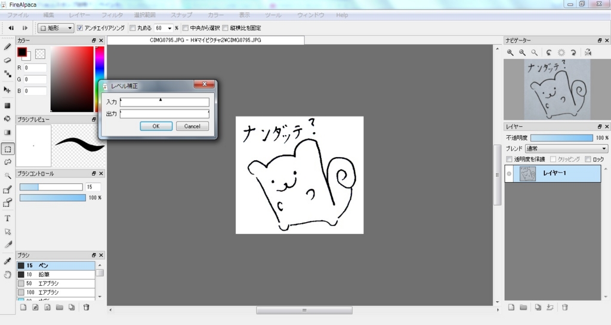Select the Bucket fill tool
This screenshot has width=611, height=325.
(x=7, y=118)
